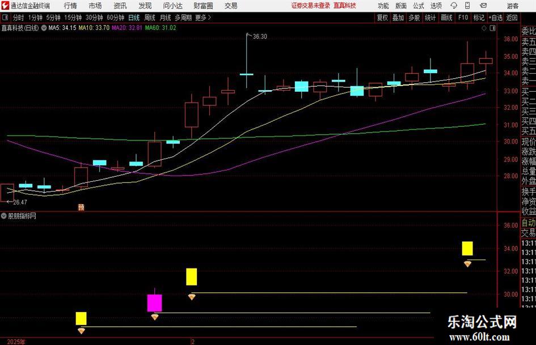Click the 证券交易未登录 login link
This screenshot has height=345, width=536.
pos(311,6)
